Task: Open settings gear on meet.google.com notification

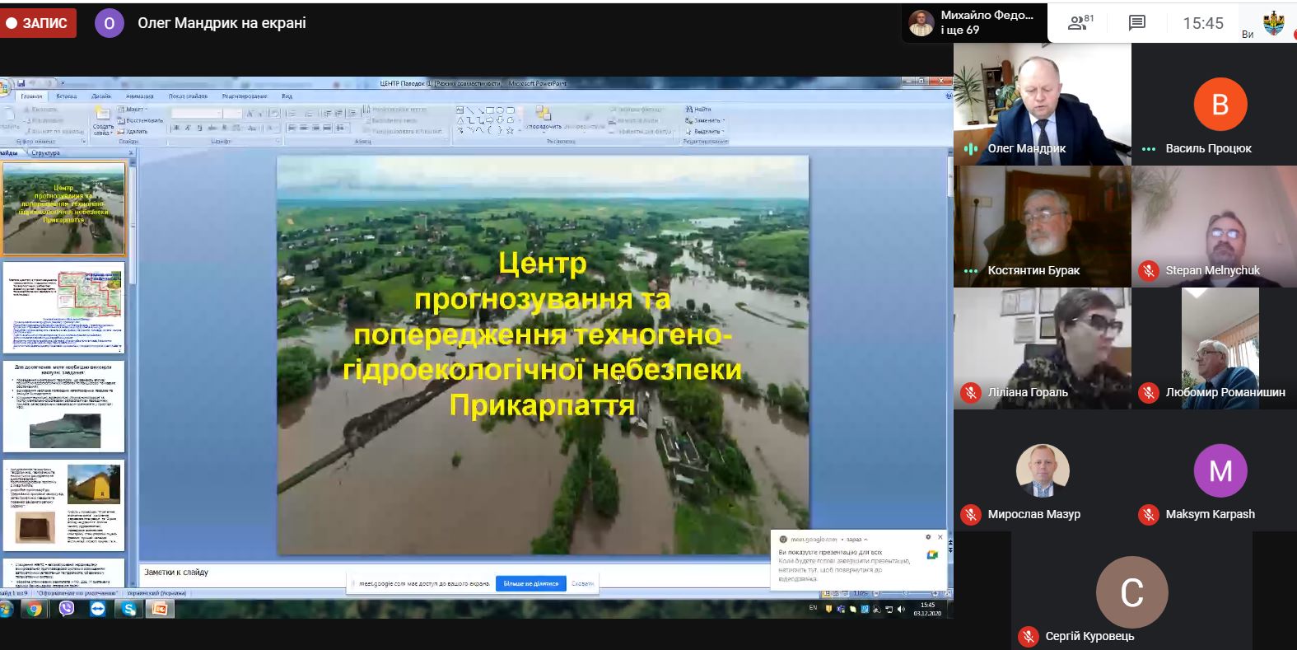Action: pos(929,537)
